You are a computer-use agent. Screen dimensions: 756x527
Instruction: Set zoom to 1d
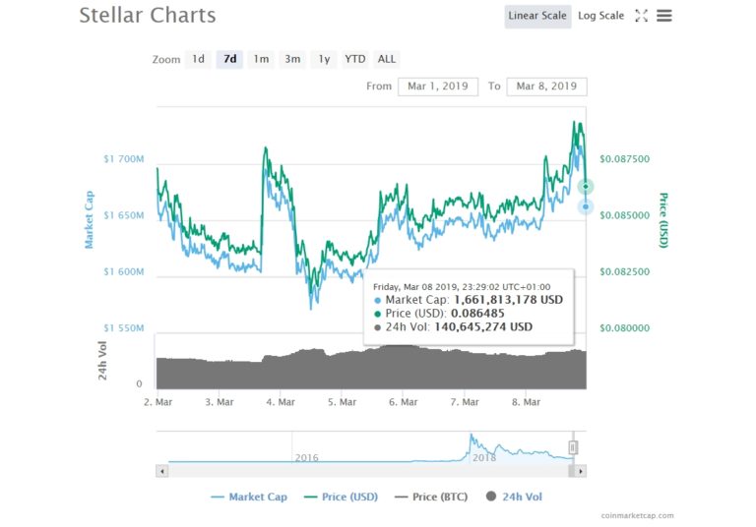[x=198, y=59]
